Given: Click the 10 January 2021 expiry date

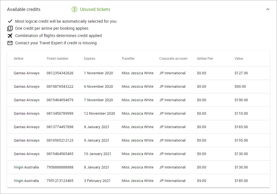Looking at the screenshot, I should click(x=97, y=154).
